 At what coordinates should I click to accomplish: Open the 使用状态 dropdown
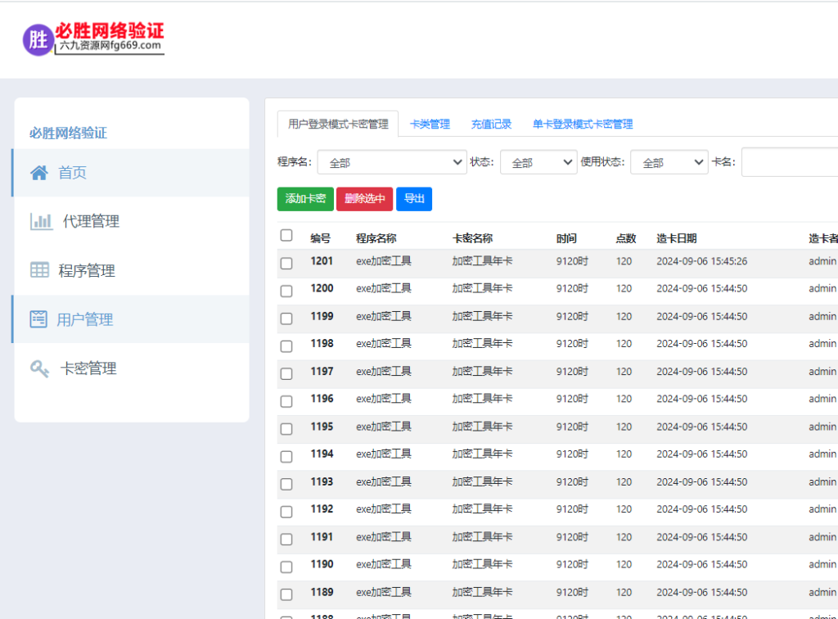669,163
